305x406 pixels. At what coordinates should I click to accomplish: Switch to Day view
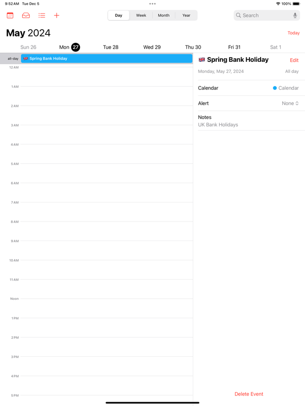click(119, 15)
